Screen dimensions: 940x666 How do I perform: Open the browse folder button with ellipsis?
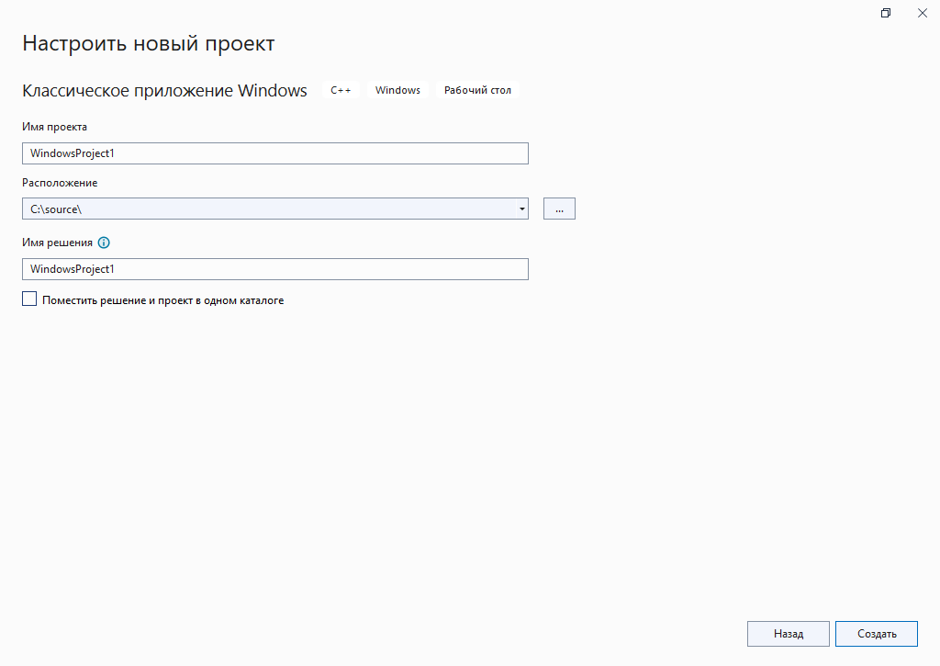click(x=559, y=209)
